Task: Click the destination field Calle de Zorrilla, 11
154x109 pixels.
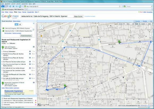Action: coord(18,31)
